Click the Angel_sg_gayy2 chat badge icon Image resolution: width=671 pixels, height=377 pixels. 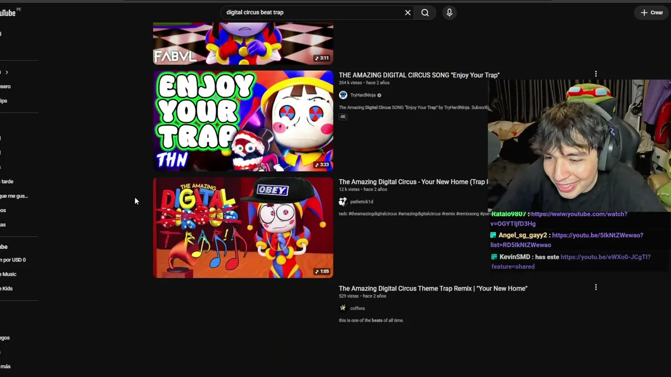pos(494,236)
